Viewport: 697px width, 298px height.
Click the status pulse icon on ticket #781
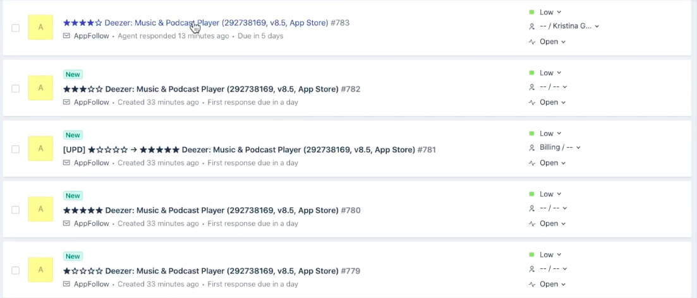531,163
